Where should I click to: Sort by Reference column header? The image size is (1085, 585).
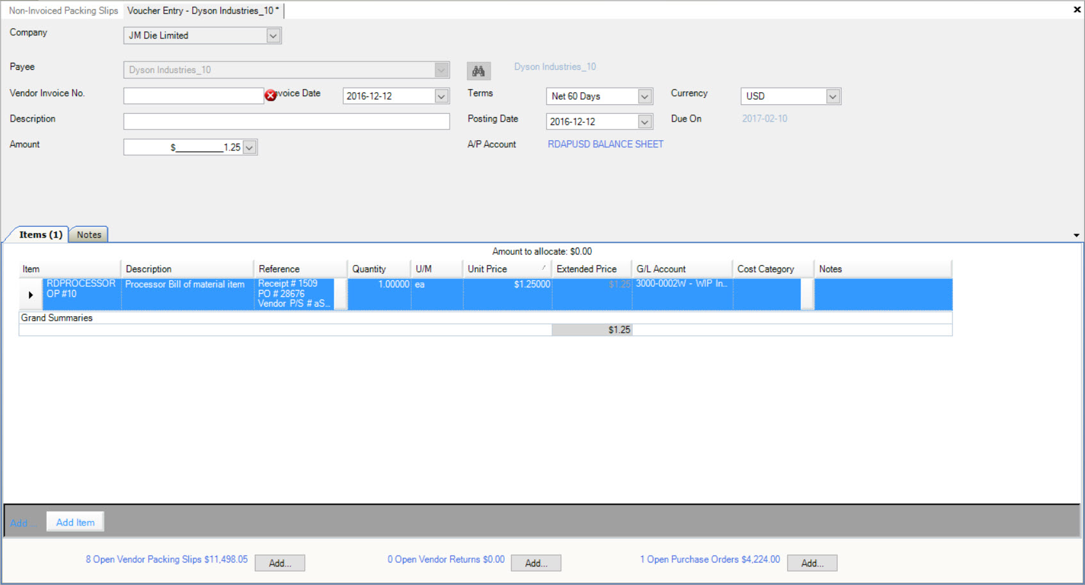(x=300, y=269)
